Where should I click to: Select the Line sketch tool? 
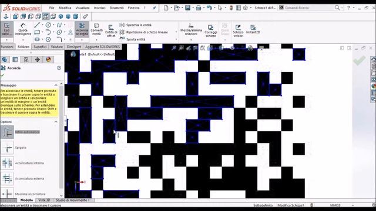(x=37, y=25)
